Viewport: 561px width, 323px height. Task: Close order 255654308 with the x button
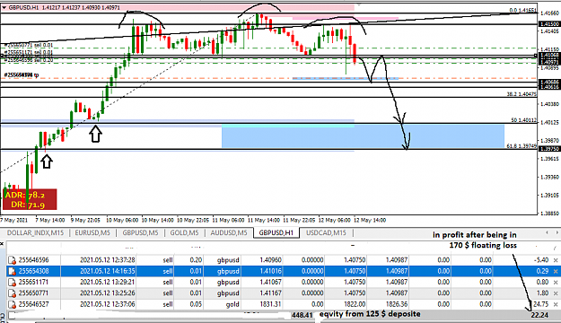click(x=556, y=272)
